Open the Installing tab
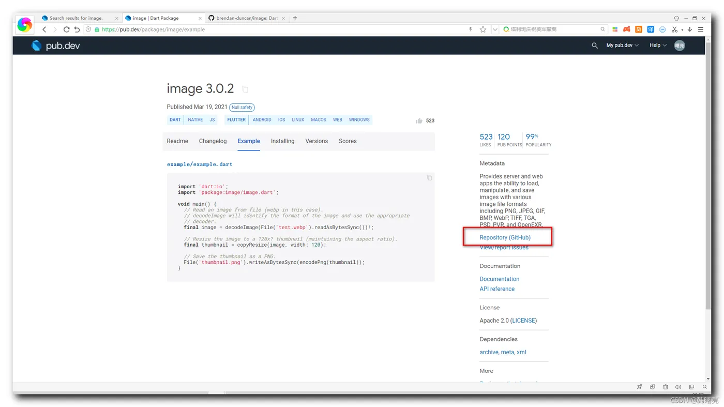Screen dimensions: 724x407 pos(282,141)
